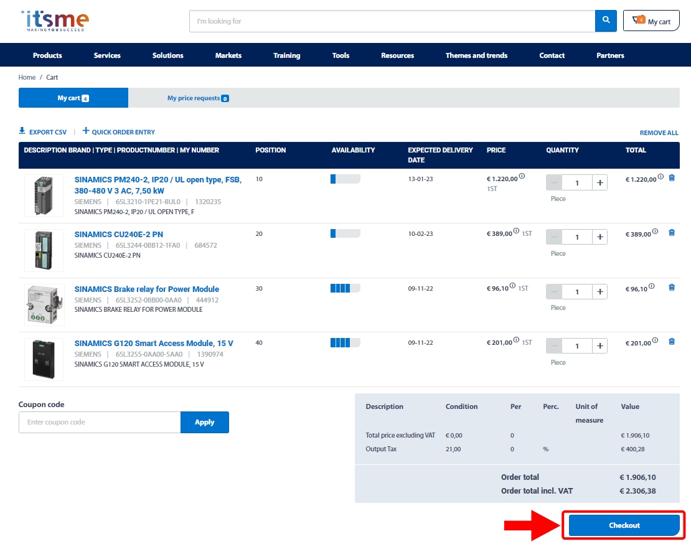Viewport: 691px width, 549px height.
Task: Open the Themes and trends menu
Action: coord(476,55)
